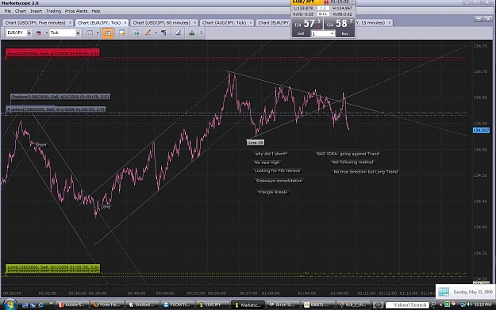
Task: Open the line tool dropdown arrow
Action: point(156,33)
